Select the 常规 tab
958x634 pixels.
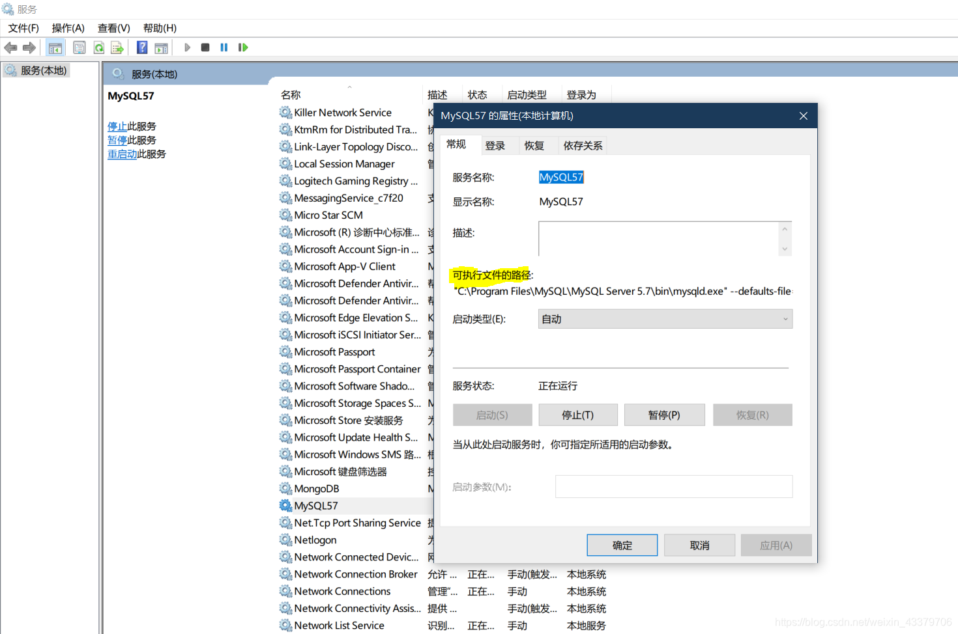(x=456, y=145)
